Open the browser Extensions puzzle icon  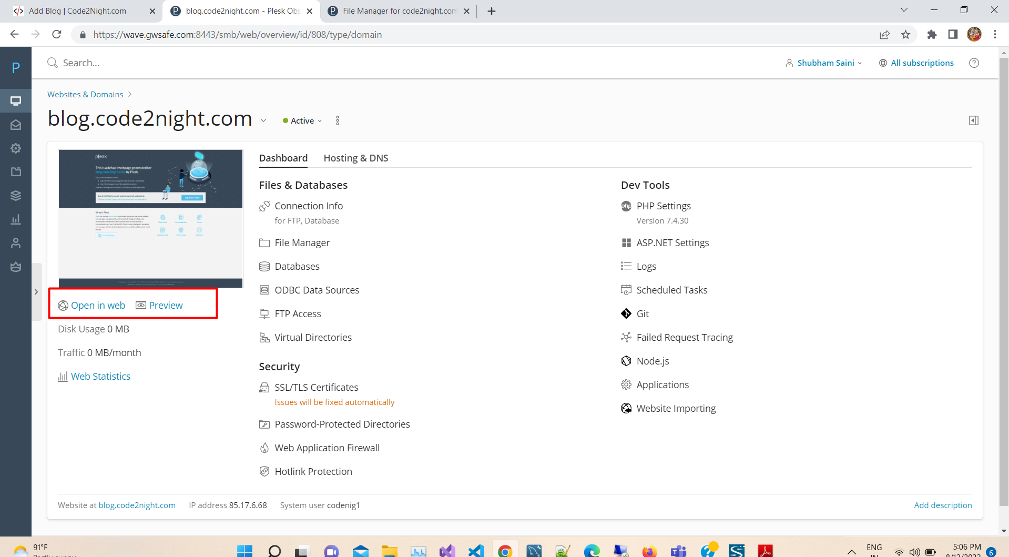coord(932,35)
